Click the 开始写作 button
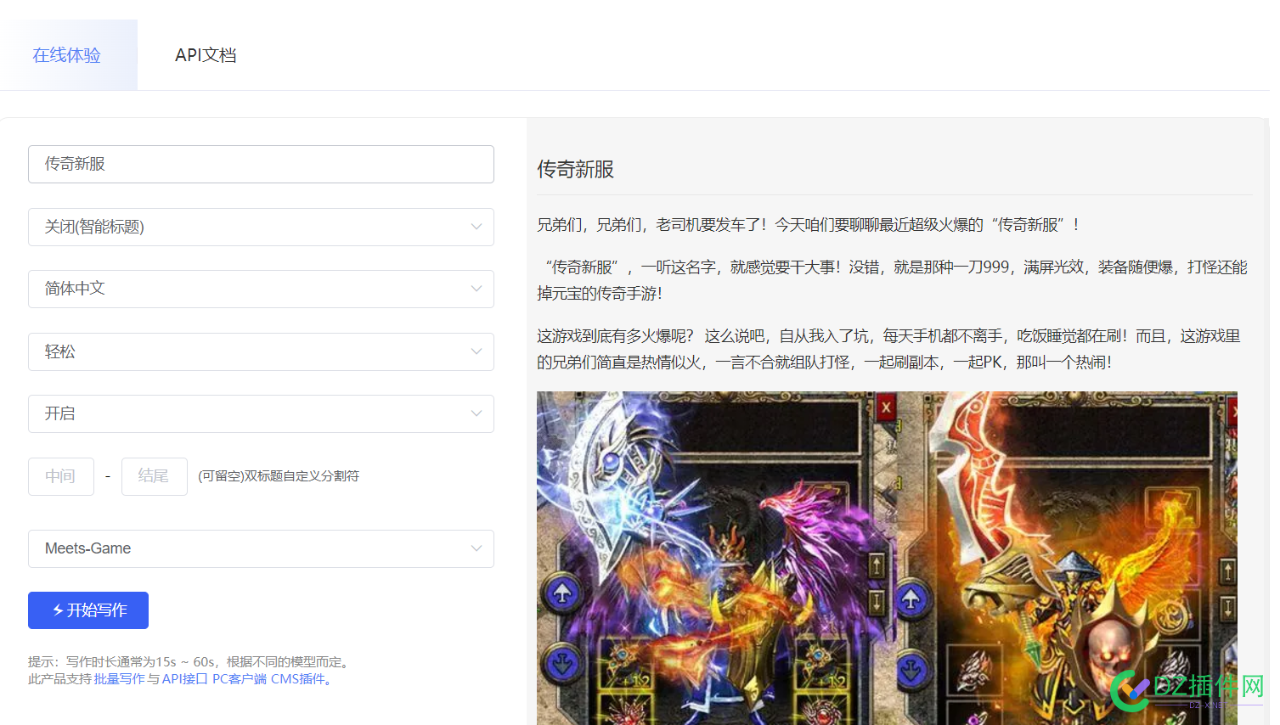Image resolution: width=1280 pixels, height=725 pixels. click(88, 610)
